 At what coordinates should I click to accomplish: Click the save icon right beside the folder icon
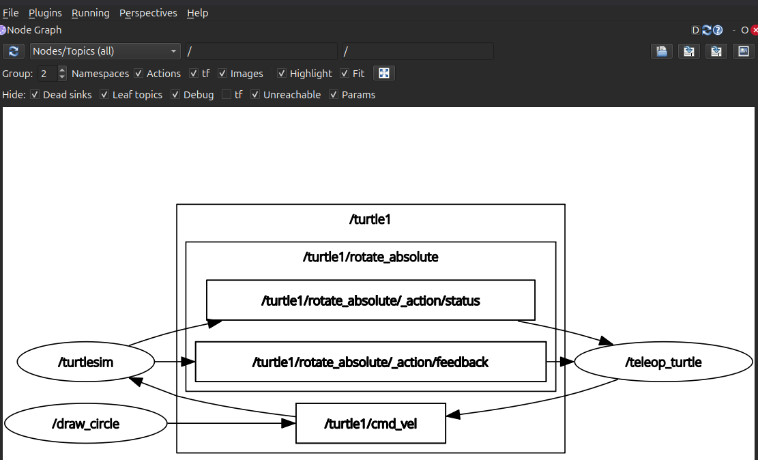(x=689, y=51)
